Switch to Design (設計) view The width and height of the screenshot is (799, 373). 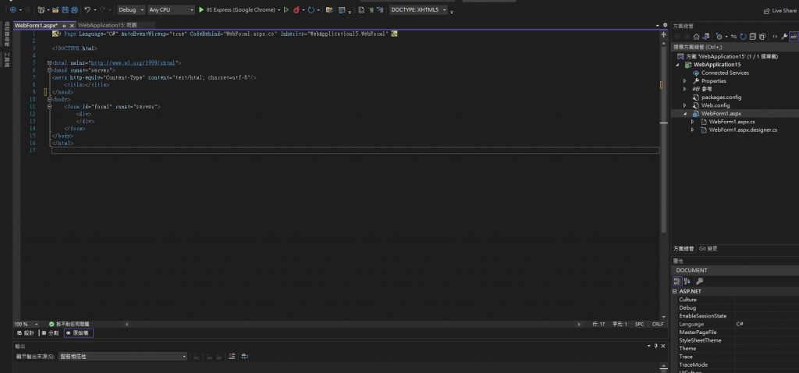26,333
